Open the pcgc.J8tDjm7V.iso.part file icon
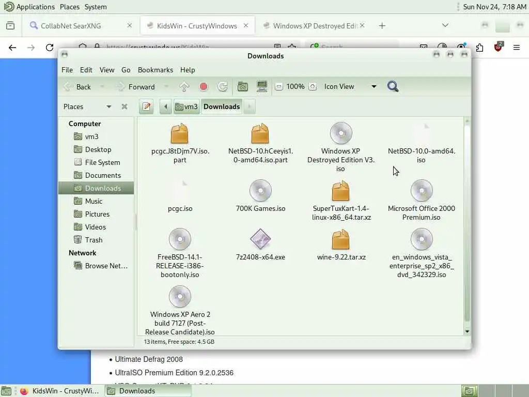This screenshot has height=397, width=529. pyautogui.click(x=179, y=133)
